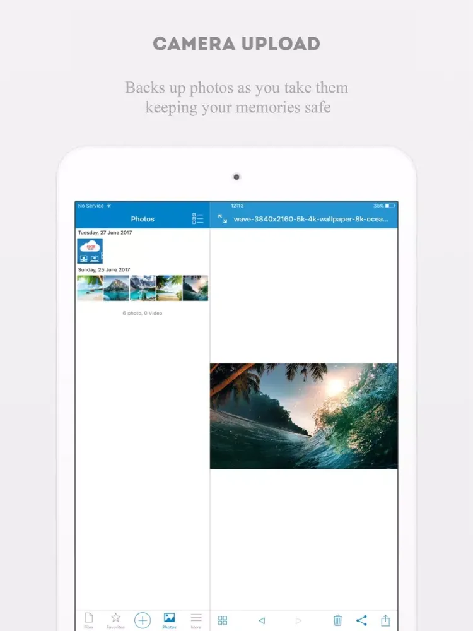Toggle the select list icon in Photos header

(x=197, y=218)
